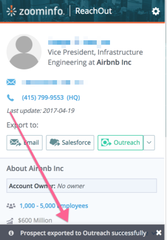Click the Account Owner field
This screenshot has width=167, height=240.
pos(82,186)
